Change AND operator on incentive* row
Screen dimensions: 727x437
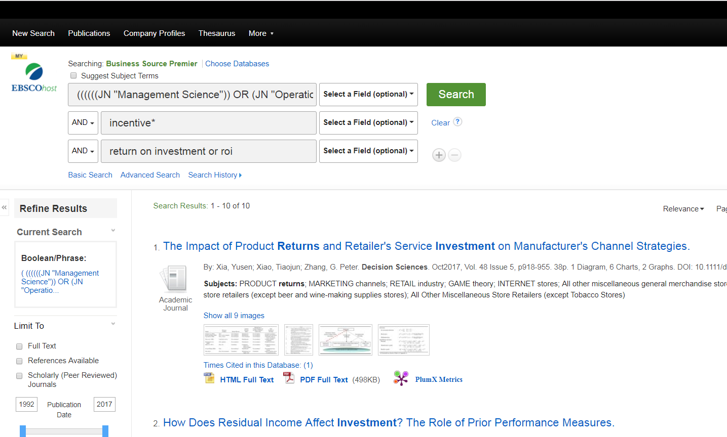tap(83, 123)
